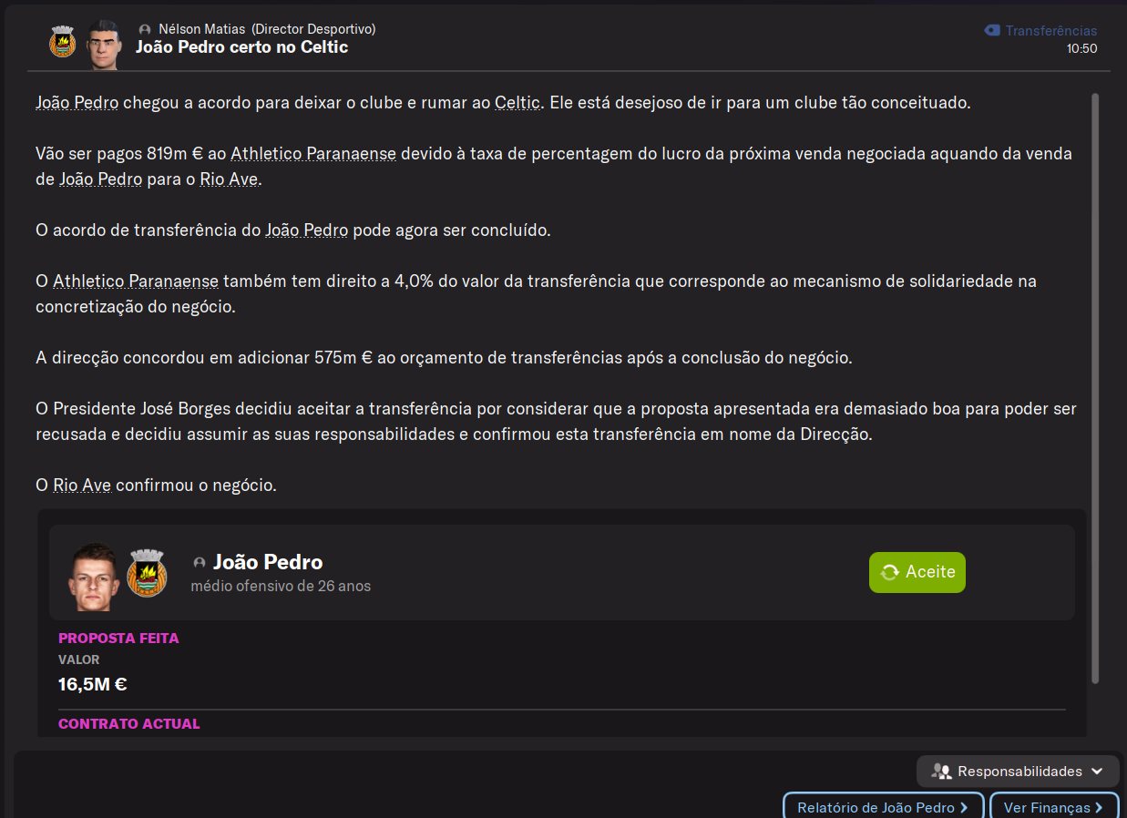Open the Transferências category link
Viewport: 1127px width, 818px height.
1051,31
